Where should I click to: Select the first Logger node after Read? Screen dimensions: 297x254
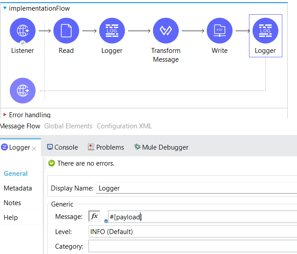click(112, 31)
